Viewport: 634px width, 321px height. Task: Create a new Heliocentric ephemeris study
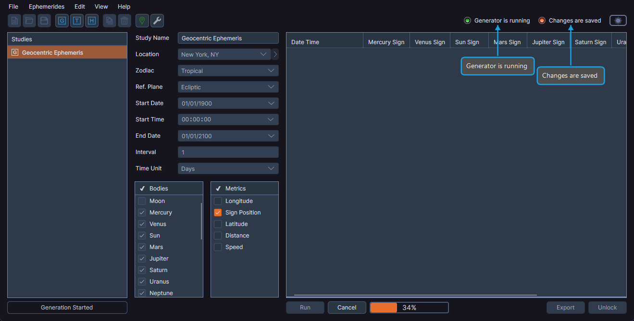91,21
